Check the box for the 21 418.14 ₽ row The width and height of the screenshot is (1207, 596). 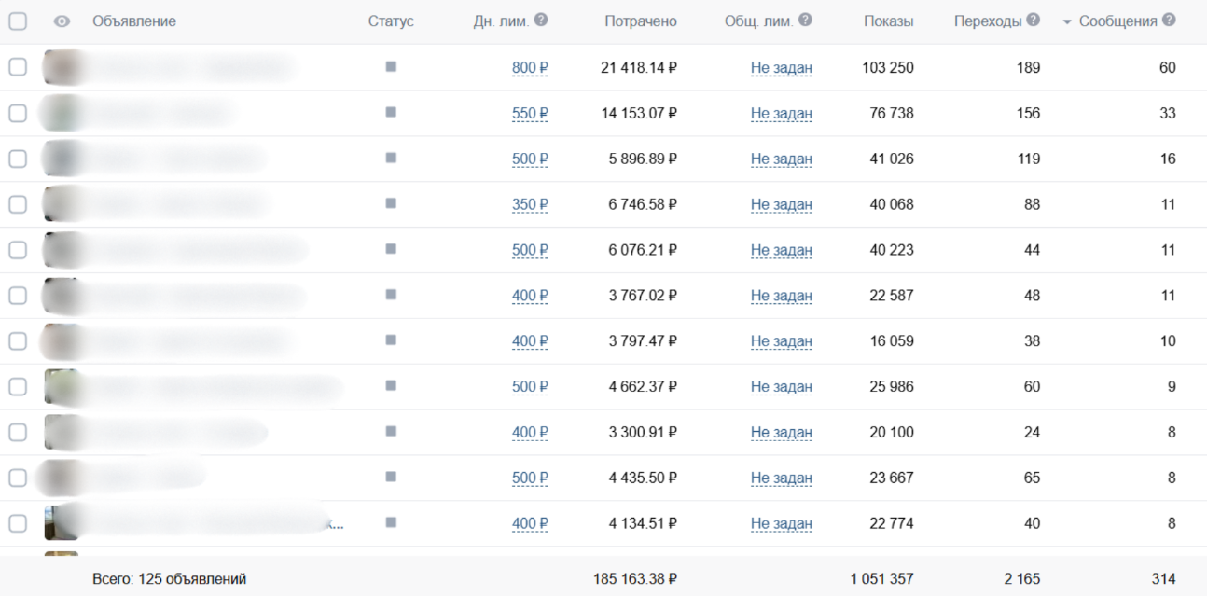click(18, 67)
